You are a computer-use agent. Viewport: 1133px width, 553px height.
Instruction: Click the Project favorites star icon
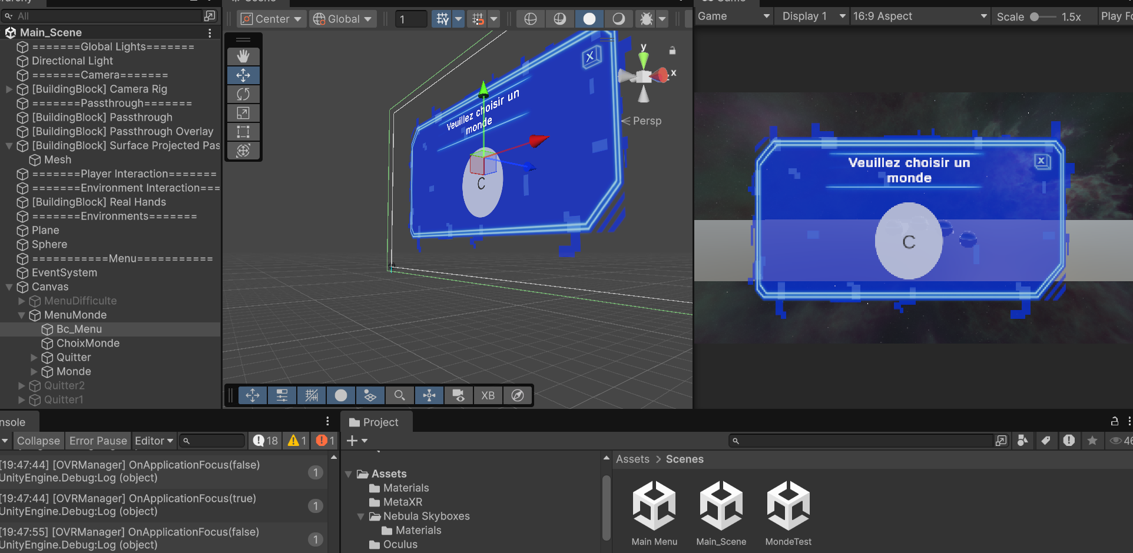coord(1092,441)
